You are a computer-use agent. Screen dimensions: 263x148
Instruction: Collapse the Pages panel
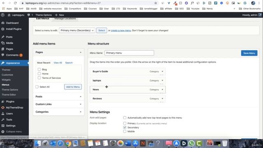tap(81, 52)
